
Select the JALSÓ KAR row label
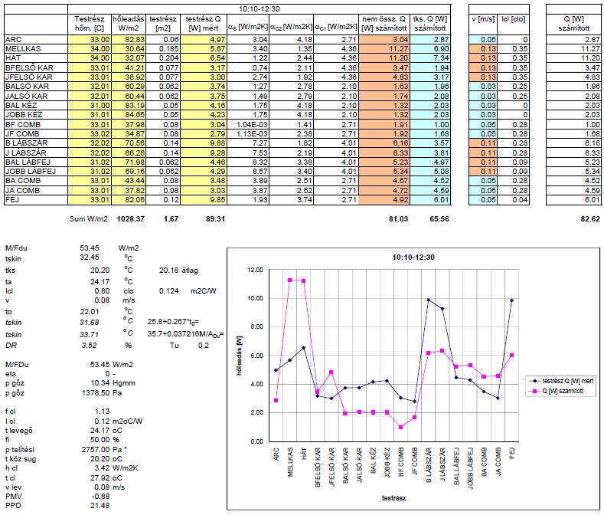coord(36,96)
